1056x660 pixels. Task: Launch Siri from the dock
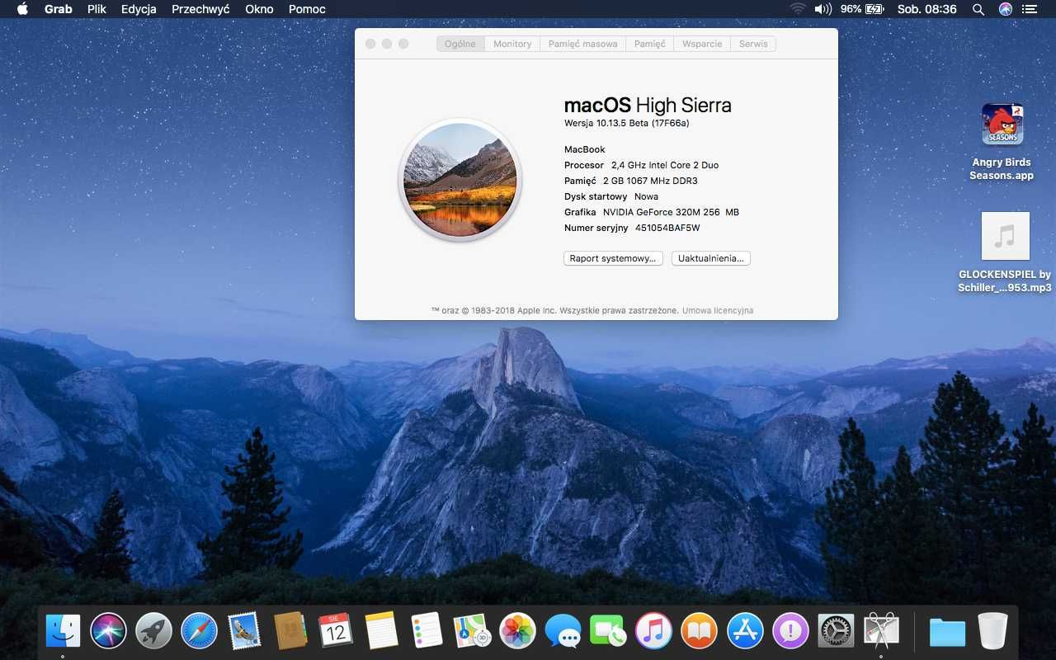(108, 631)
